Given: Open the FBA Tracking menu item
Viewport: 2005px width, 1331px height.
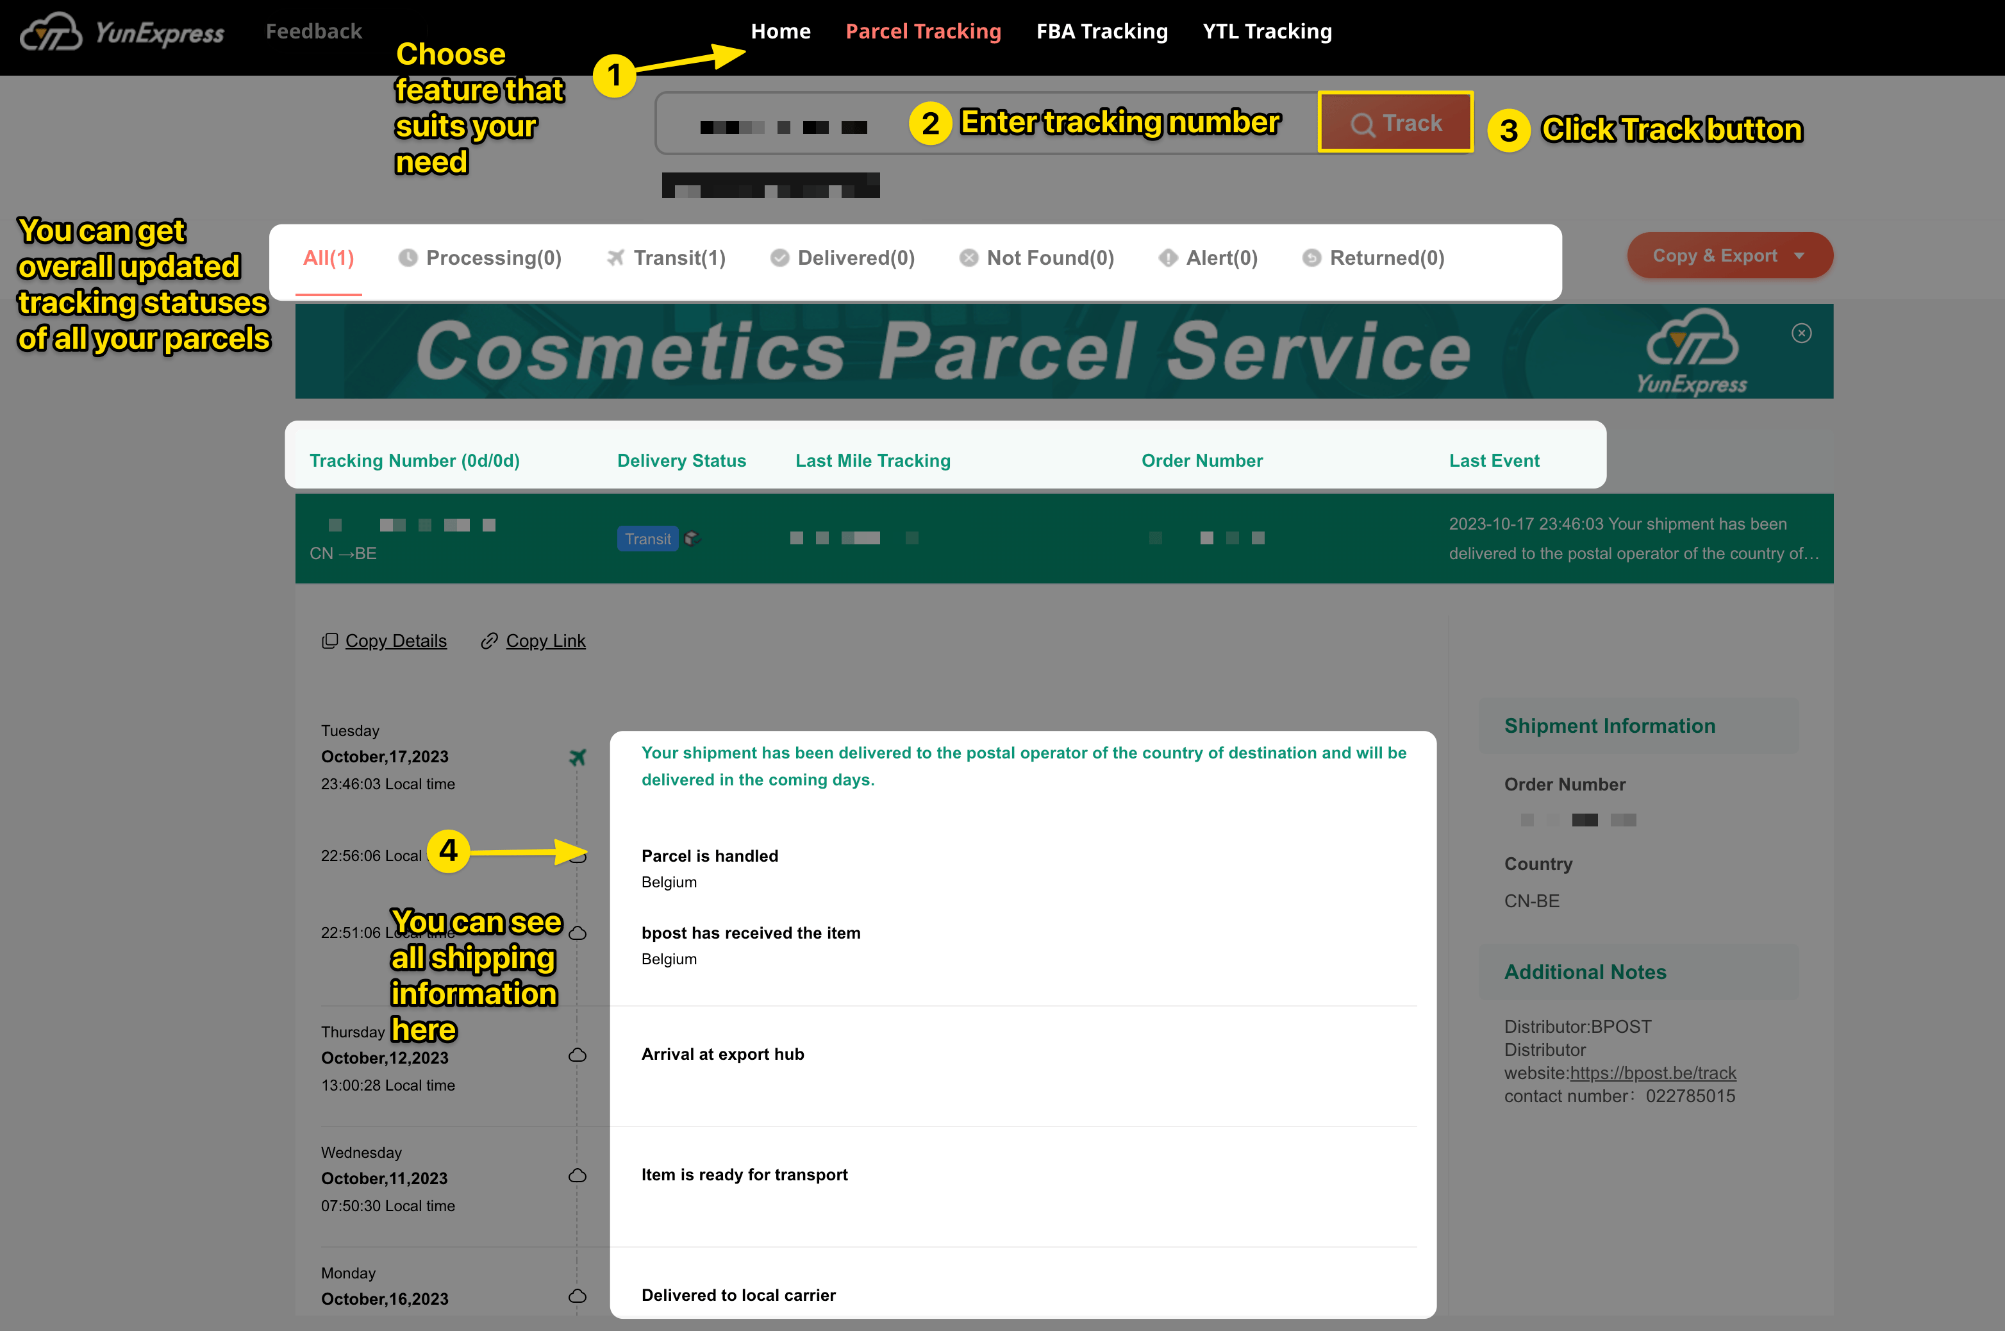Looking at the screenshot, I should click(1102, 31).
